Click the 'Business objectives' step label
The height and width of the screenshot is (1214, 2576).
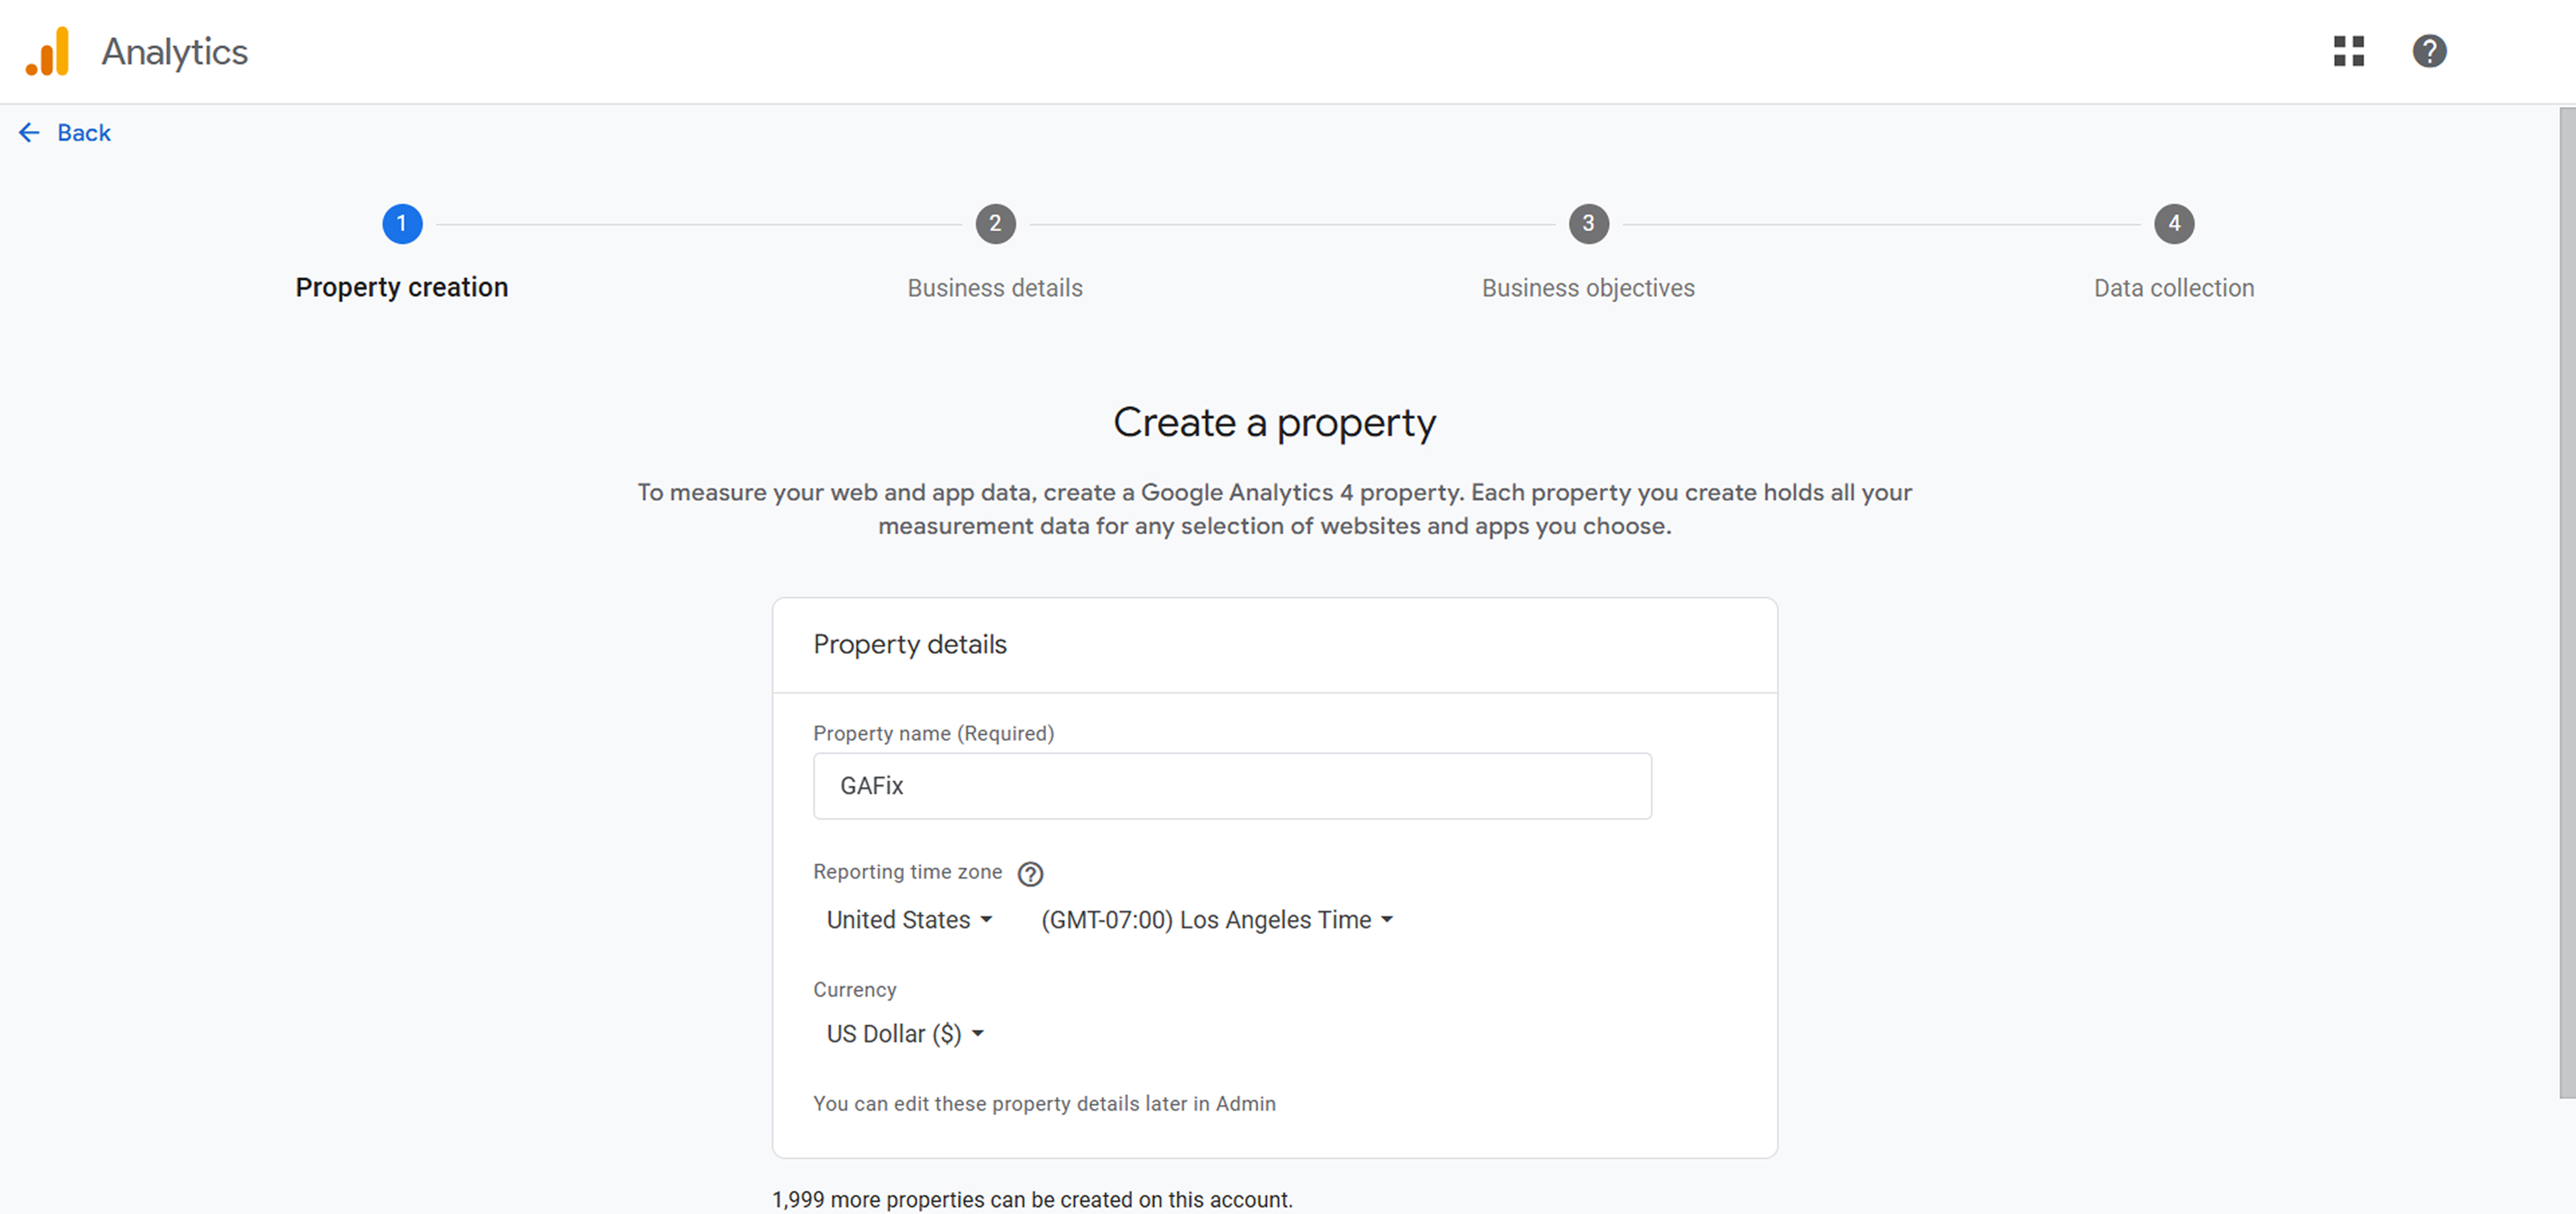point(1588,288)
